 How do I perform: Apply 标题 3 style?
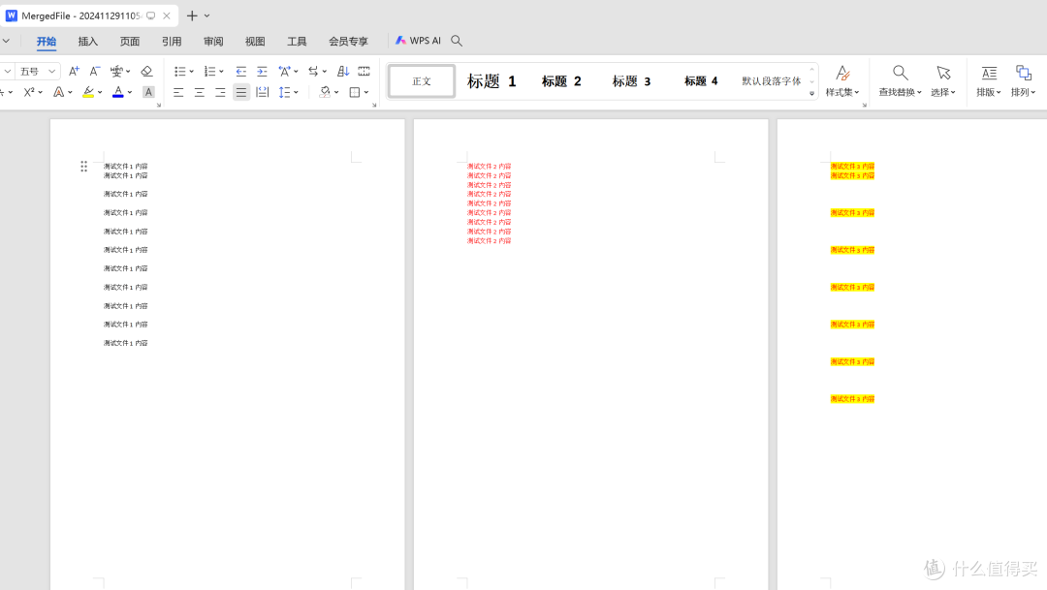(631, 81)
